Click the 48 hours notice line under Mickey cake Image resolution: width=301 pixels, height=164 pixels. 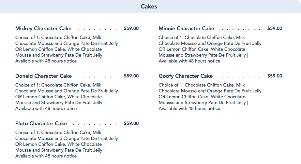point(46,61)
